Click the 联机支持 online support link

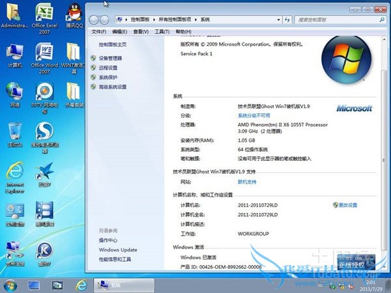tap(247, 182)
